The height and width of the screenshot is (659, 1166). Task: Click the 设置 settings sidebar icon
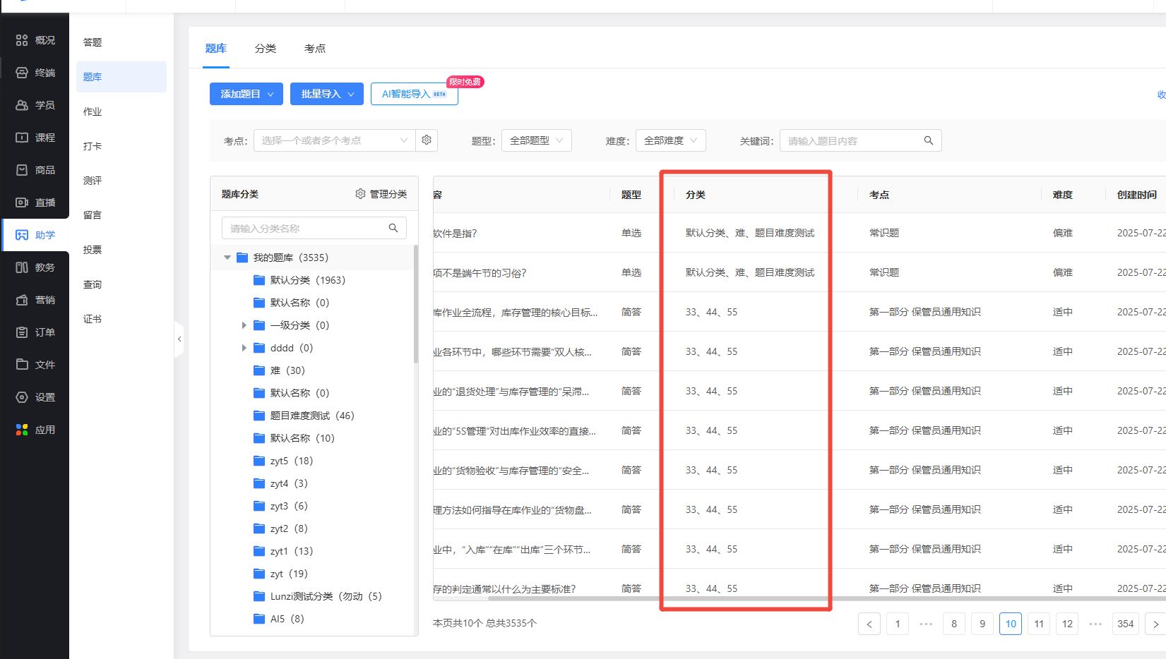(22, 397)
